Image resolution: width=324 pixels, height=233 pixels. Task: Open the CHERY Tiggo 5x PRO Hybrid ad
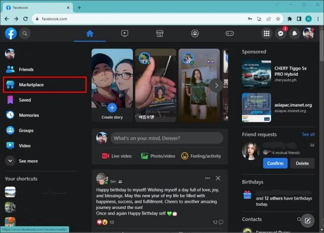(278, 74)
